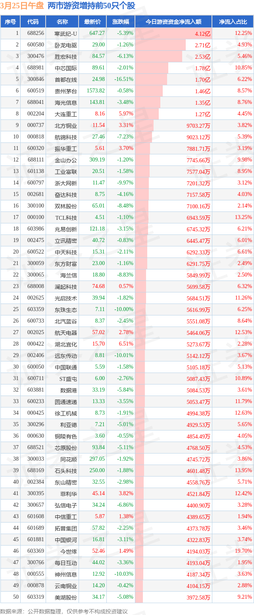Select 贵州茅台 price 1573.82

(96, 91)
